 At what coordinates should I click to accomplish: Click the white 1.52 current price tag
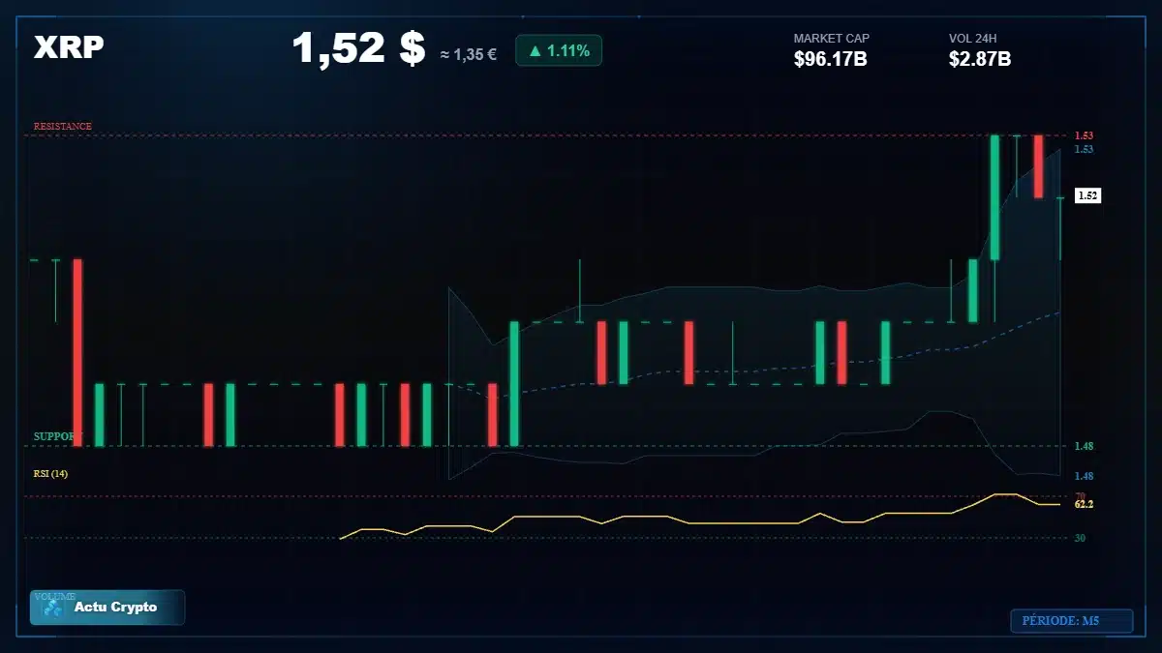(1087, 195)
